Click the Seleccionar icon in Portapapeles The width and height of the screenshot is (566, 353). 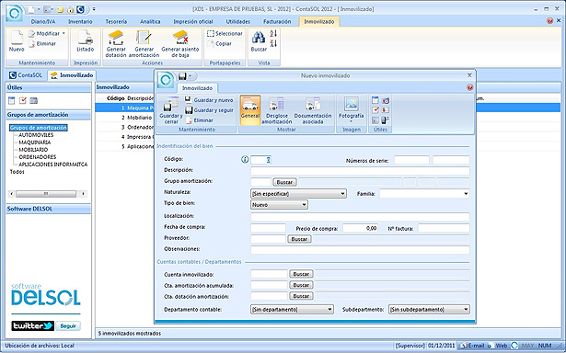[x=225, y=33]
